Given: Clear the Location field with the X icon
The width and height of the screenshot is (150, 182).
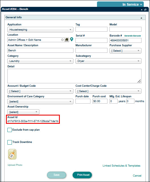Looking at the screenshot, I should point(62,40).
